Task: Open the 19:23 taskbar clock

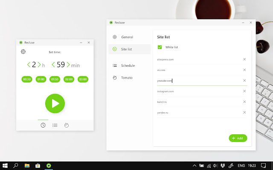Action: tap(252, 166)
